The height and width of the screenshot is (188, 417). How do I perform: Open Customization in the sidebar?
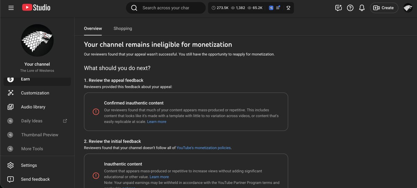tap(37, 93)
